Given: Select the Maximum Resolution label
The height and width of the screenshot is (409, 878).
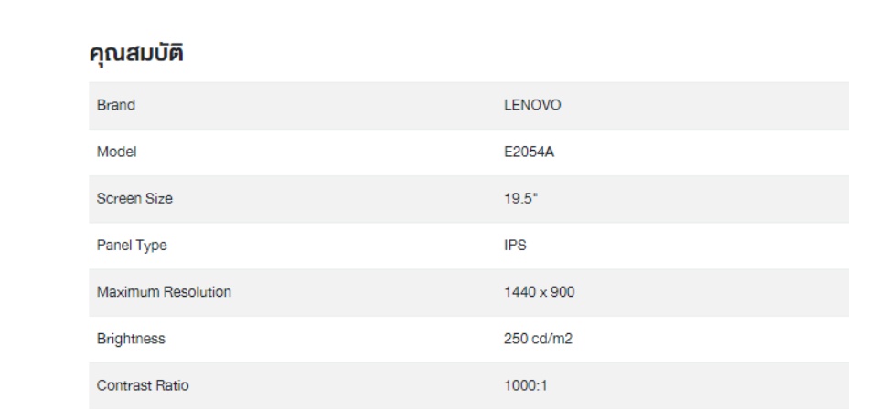Looking at the screenshot, I should point(164,292).
